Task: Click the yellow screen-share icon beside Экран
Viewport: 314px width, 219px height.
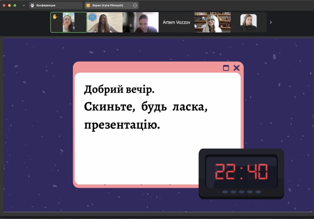Action: coord(88,5)
